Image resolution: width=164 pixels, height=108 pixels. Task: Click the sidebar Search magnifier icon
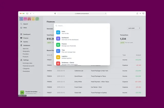21,24
